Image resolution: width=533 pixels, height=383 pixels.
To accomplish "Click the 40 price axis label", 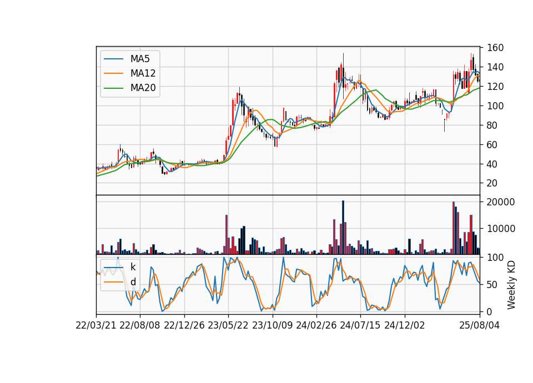I will pos(492,164).
